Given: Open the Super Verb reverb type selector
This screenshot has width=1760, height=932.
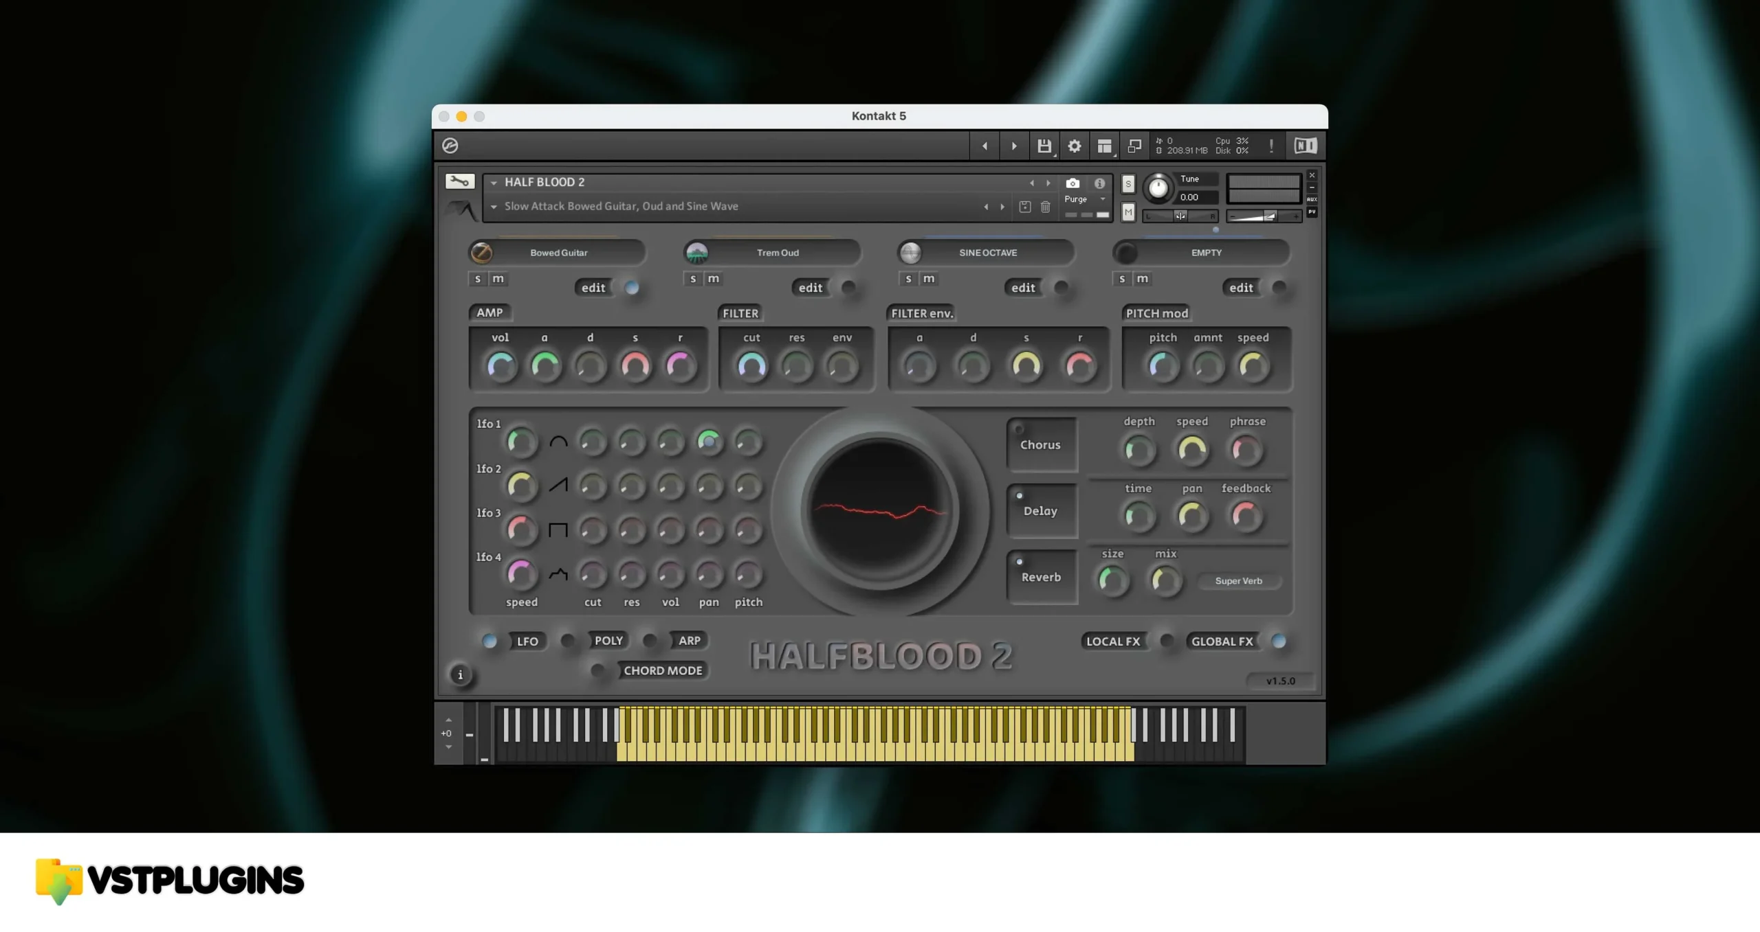Looking at the screenshot, I should pyautogui.click(x=1239, y=581).
